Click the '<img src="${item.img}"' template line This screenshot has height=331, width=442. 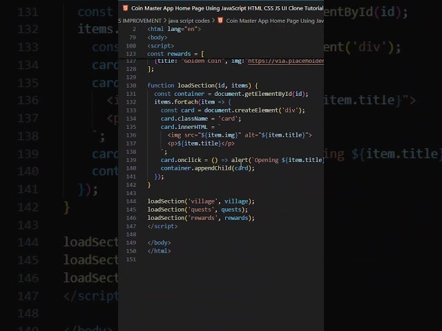[240, 135]
